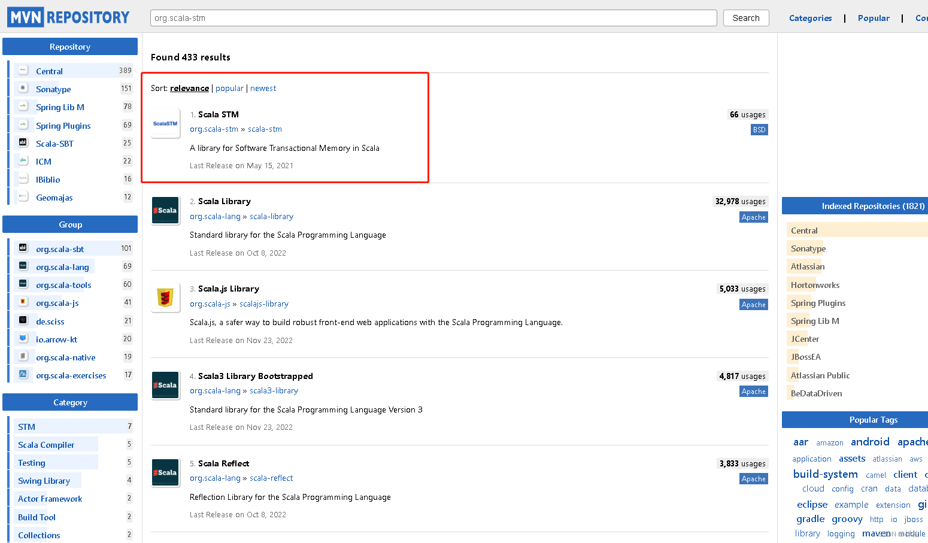Sort results by newest
This screenshot has height=543, width=928.
(x=263, y=88)
